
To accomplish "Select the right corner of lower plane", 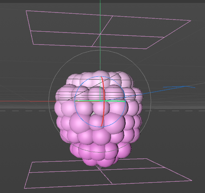I will tap(192, 180).
